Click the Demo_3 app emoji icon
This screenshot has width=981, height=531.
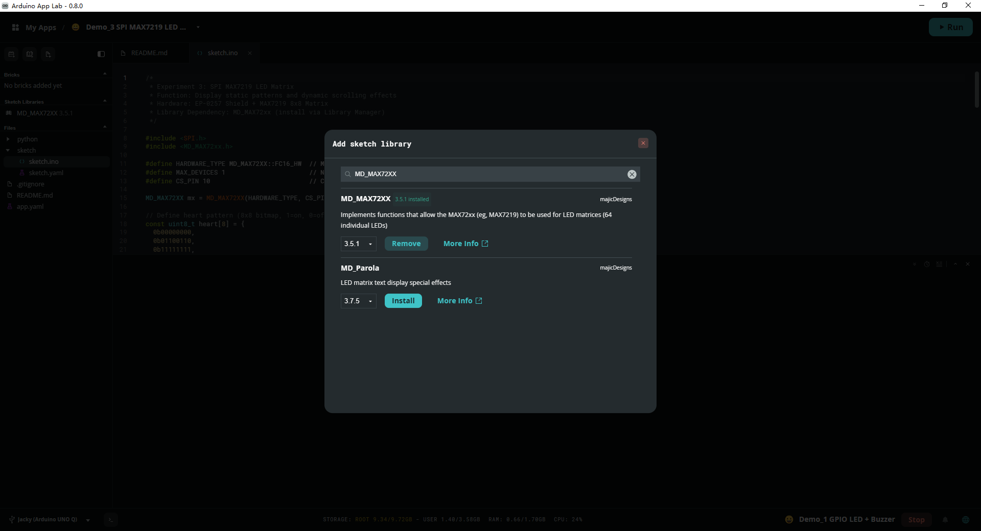tap(76, 27)
